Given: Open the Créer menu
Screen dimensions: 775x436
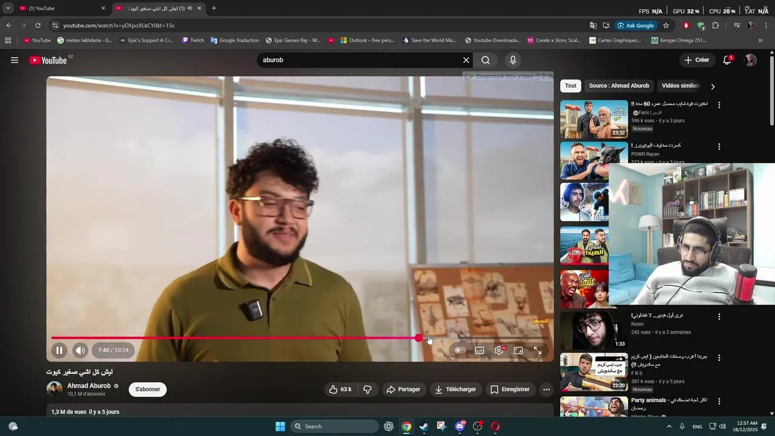Looking at the screenshot, I should 697,60.
